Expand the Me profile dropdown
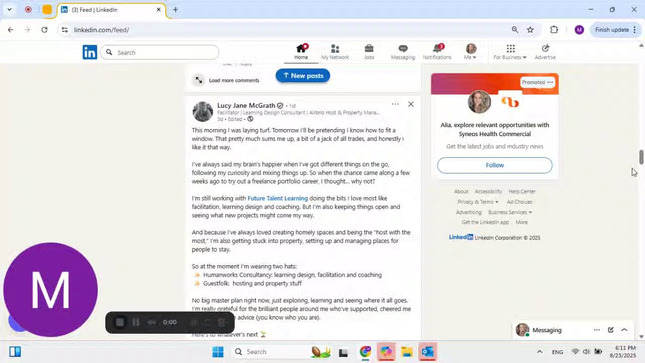 point(471,52)
